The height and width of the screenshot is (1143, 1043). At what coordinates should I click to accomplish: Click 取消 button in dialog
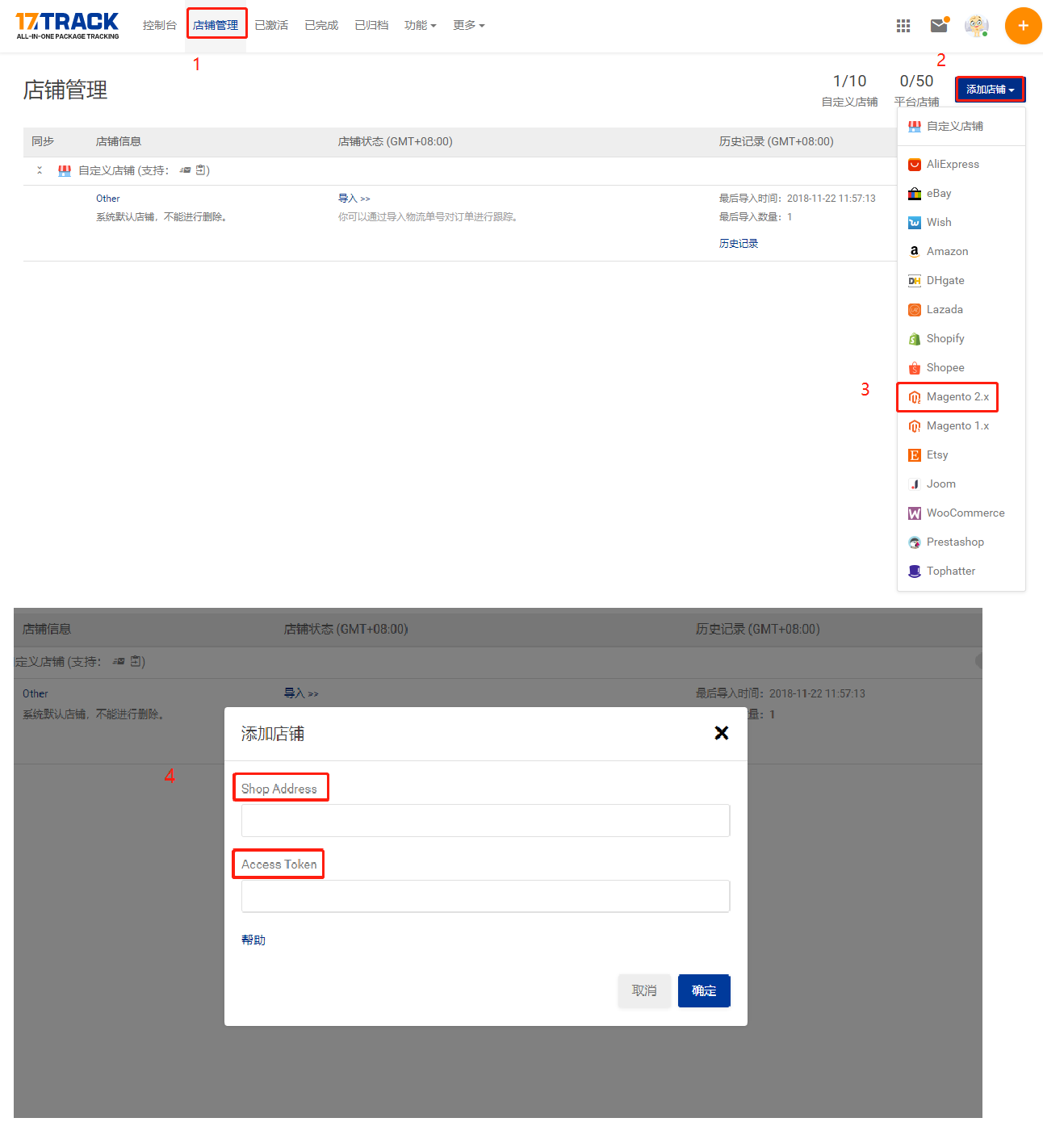coord(644,990)
